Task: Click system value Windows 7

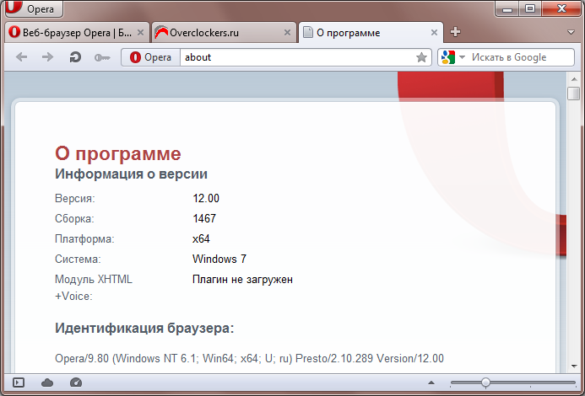Action: coord(219,259)
